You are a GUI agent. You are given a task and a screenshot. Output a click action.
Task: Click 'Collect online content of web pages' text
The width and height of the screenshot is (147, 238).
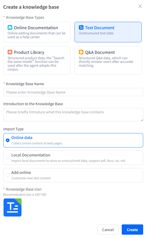click(x=37, y=143)
